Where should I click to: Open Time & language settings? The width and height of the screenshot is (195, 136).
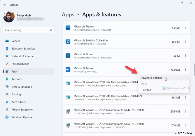click(29, 86)
